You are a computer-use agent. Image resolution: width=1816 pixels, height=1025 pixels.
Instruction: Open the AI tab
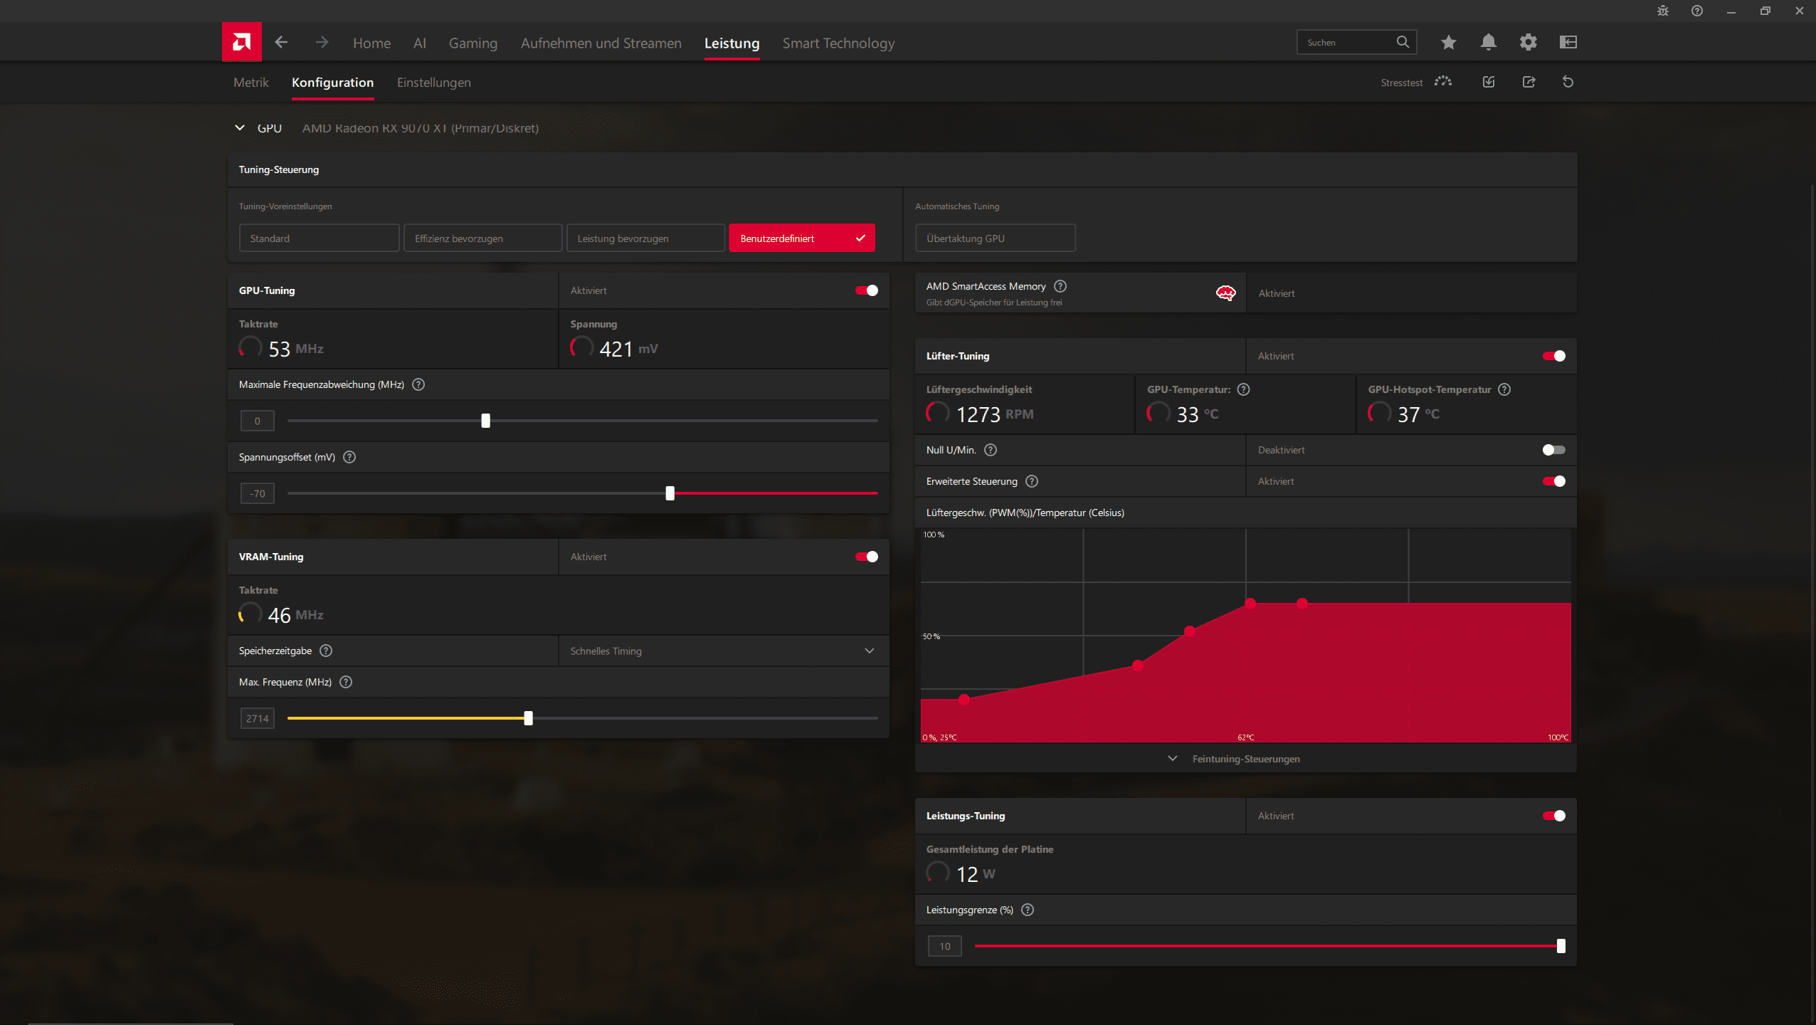pyautogui.click(x=420, y=43)
